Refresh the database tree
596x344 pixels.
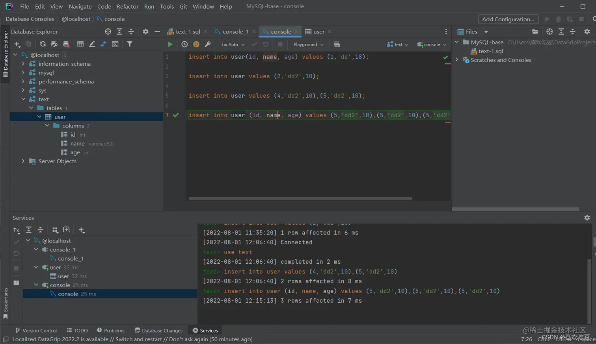(43, 44)
